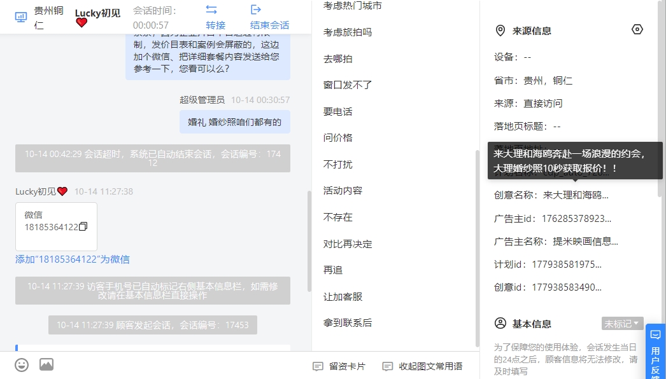Viewport: 666px width, 379px height.
Task: Select the 去哪拍 quick phrase
Action: (337, 59)
